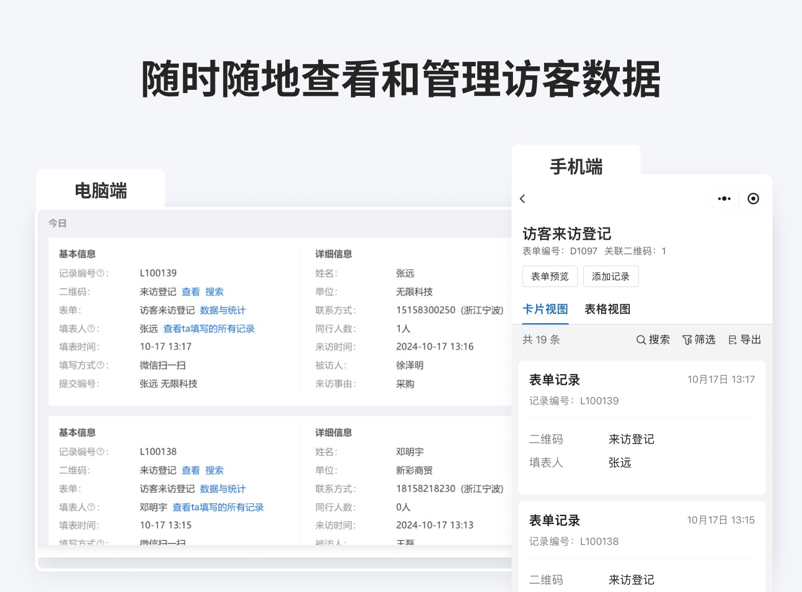Tap the more options ellipsis icon
Image resolution: width=802 pixels, height=592 pixels.
[x=723, y=198]
